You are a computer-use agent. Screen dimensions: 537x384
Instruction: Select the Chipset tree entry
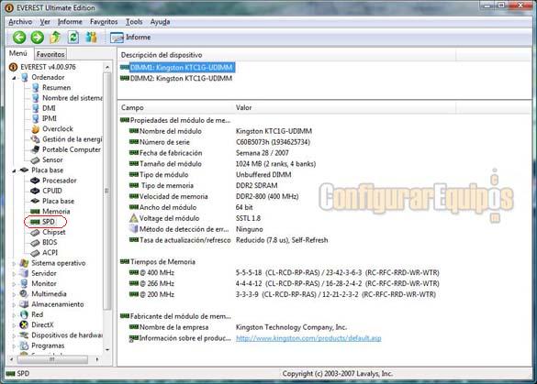[53, 232]
